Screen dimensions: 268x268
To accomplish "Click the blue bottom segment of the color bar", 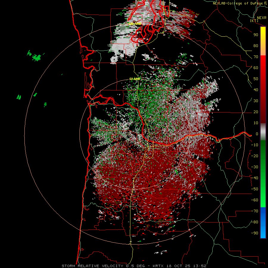I will click(x=263, y=222).
